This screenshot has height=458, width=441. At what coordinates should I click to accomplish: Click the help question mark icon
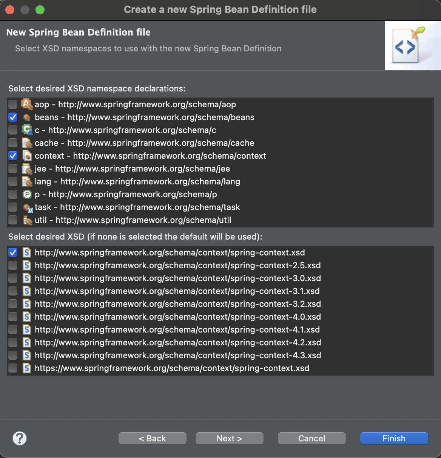(x=20, y=438)
